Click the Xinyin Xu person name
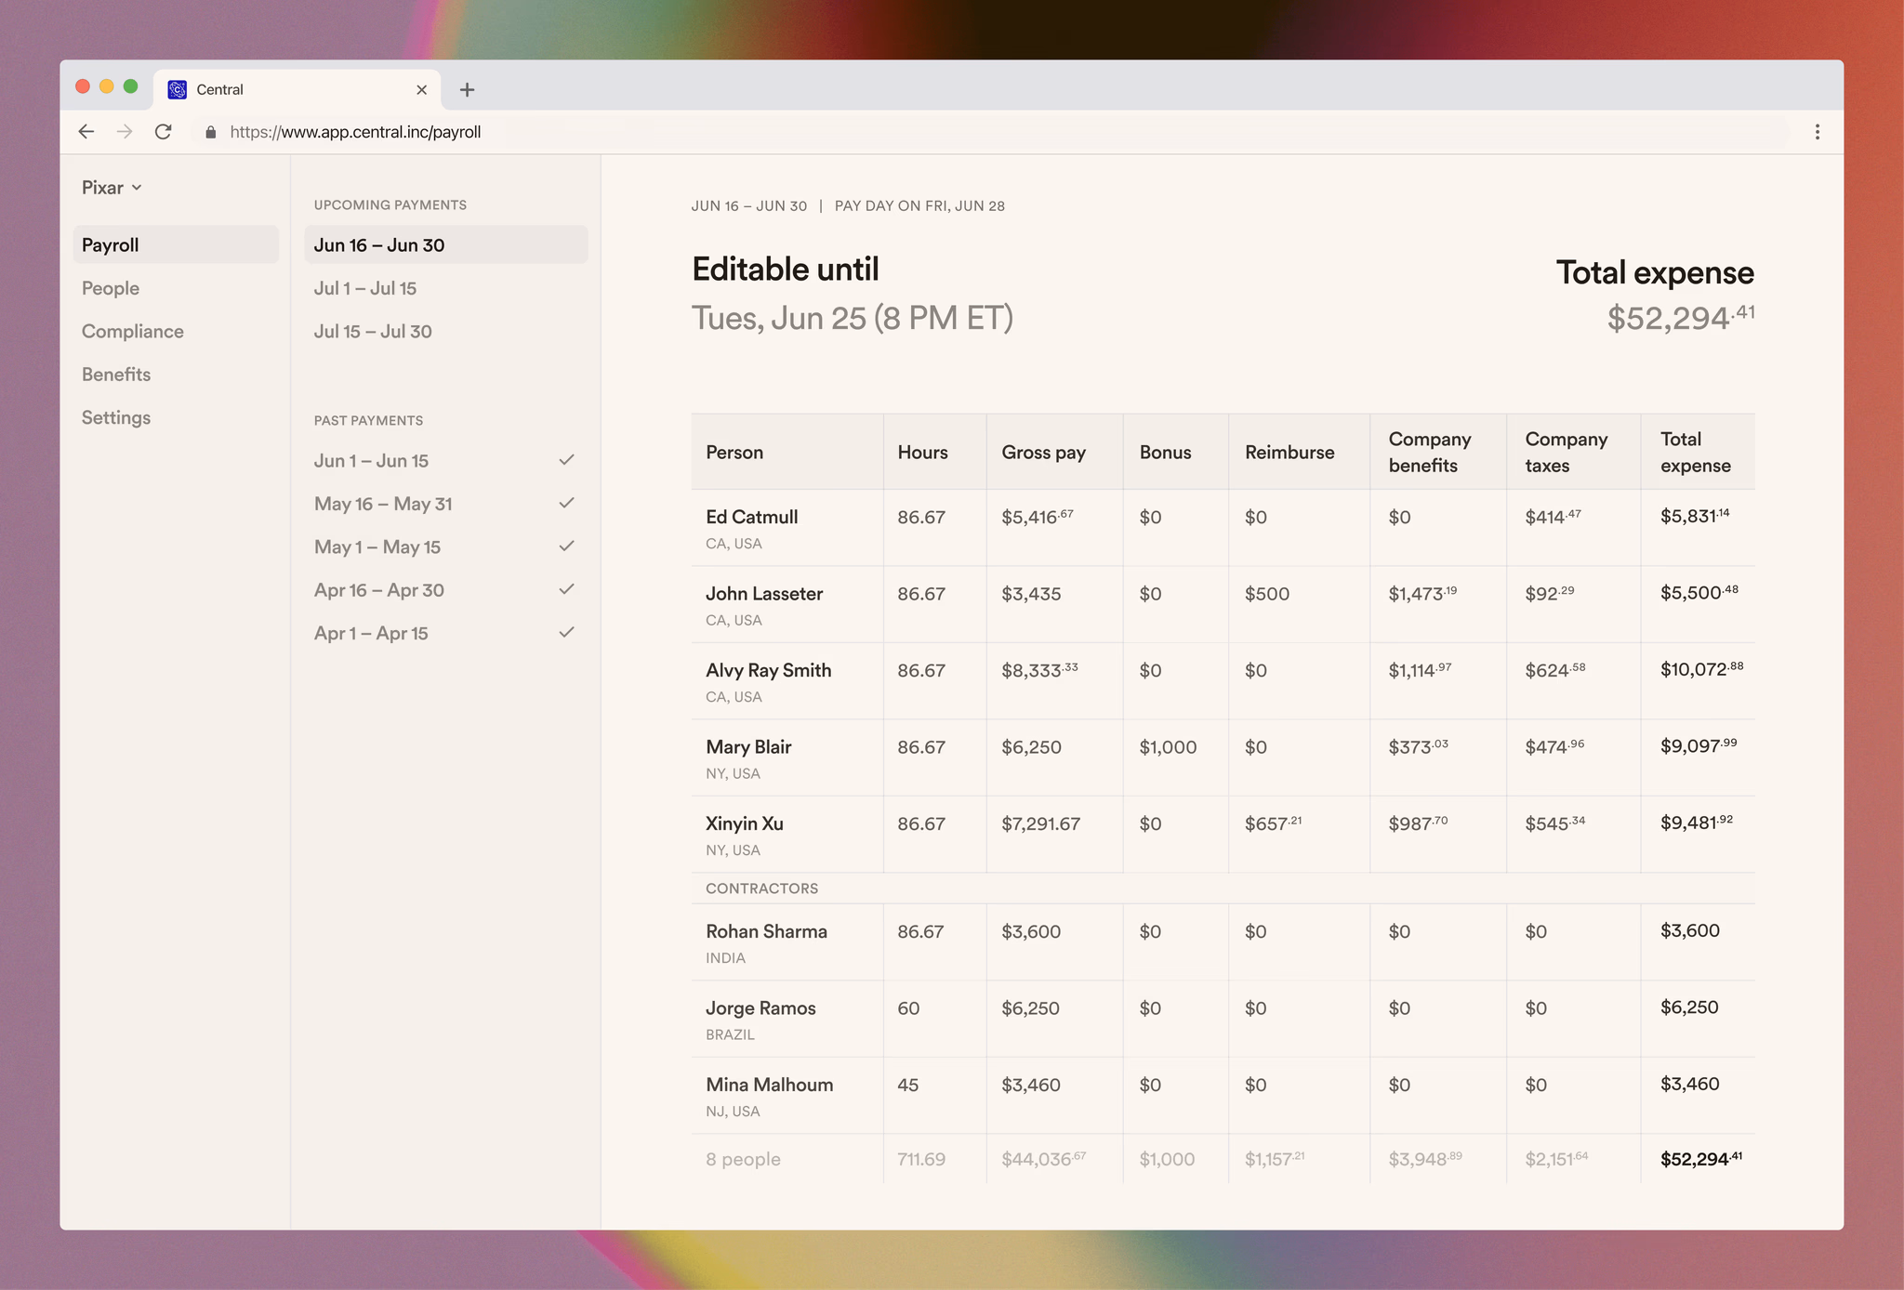Image resolution: width=1904 pixels, height=1290 pixels. tap(744, 823)
